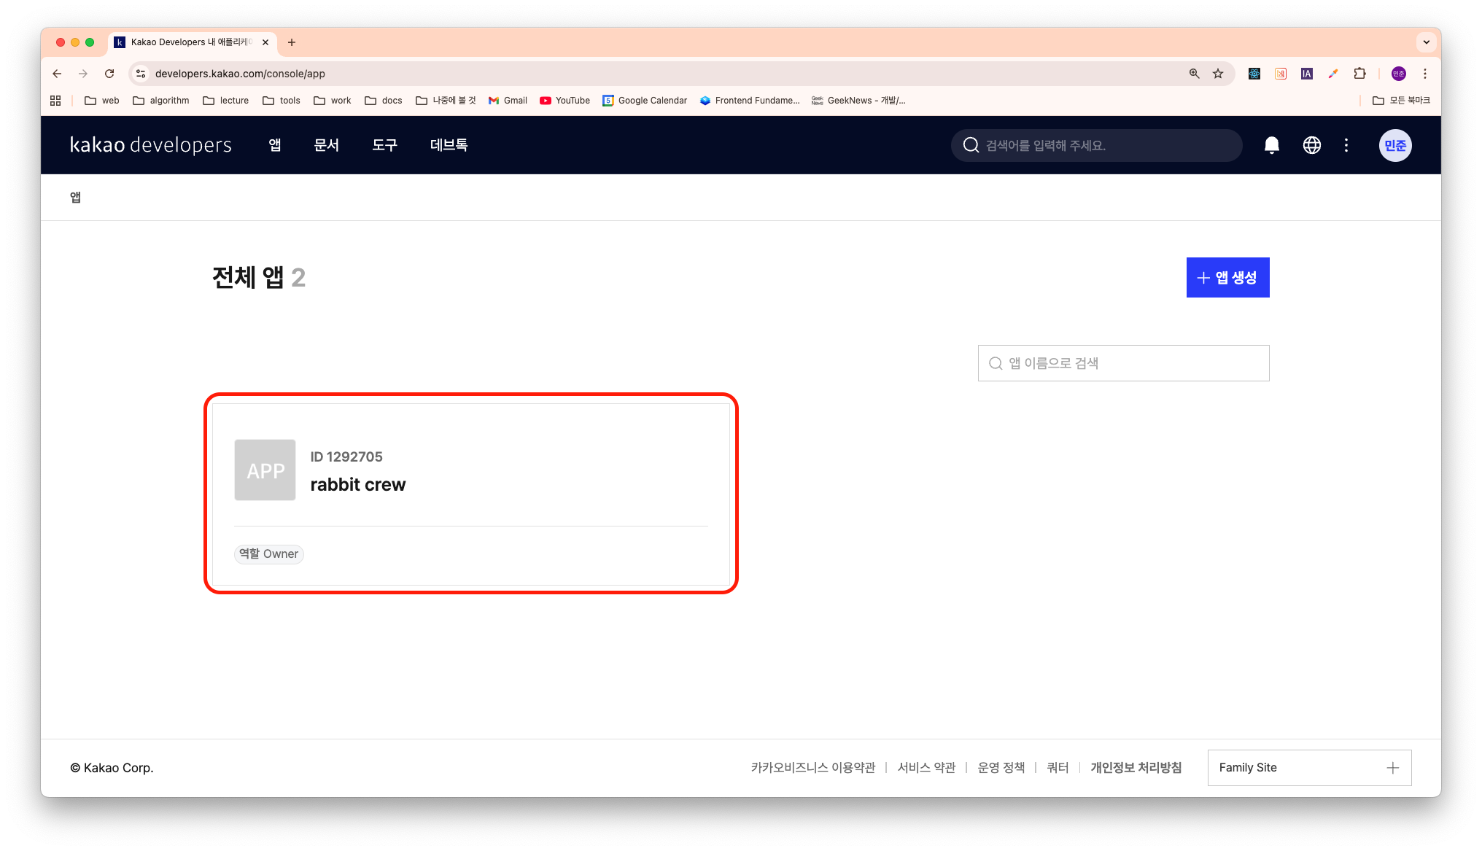Screen dimensions: 1482x851
Task: Open the language globe icon
Action: (x=1311, y=145)
